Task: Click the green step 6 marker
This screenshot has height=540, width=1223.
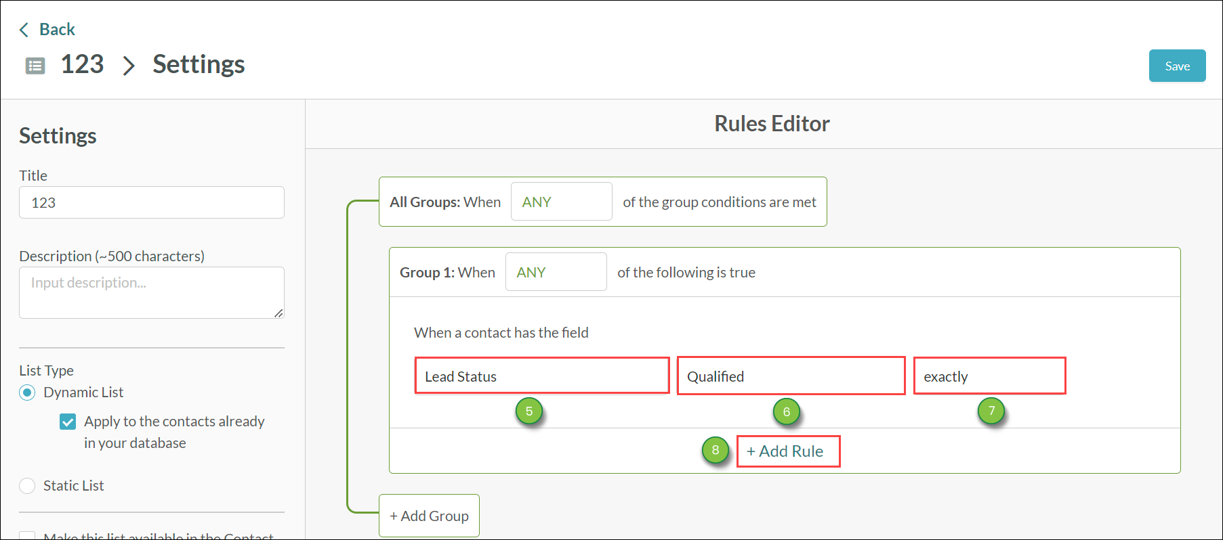Action: coord(787,411)
